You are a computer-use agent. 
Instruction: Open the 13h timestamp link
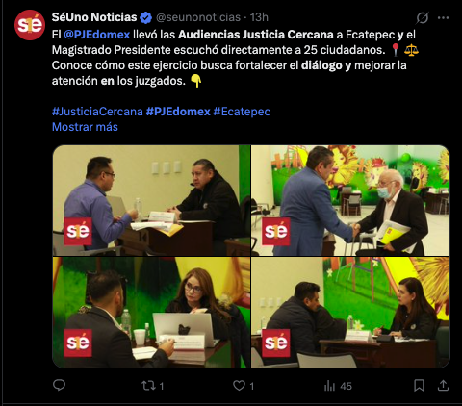(x=259, y=17)
